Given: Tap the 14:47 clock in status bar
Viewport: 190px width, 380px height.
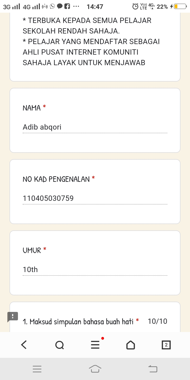Looking at the screenshot, I should tap(95, 7).
